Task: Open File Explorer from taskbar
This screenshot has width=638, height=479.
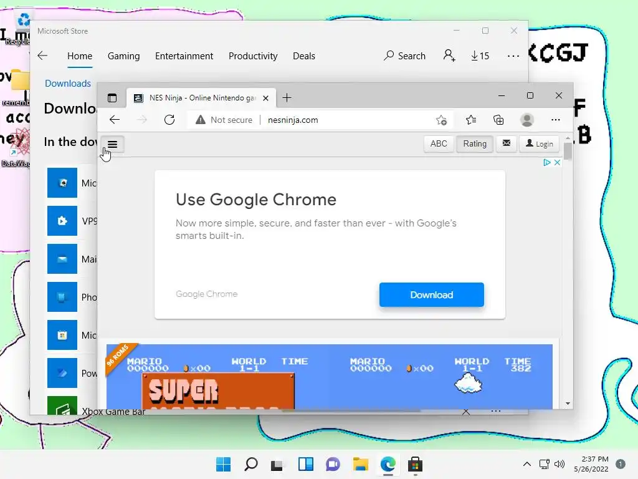Action: click(360, 464)
